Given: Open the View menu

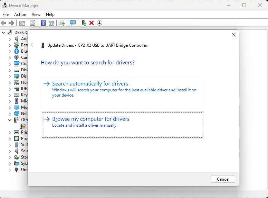Looking at the screenshot, I should (x=36, y=15).
